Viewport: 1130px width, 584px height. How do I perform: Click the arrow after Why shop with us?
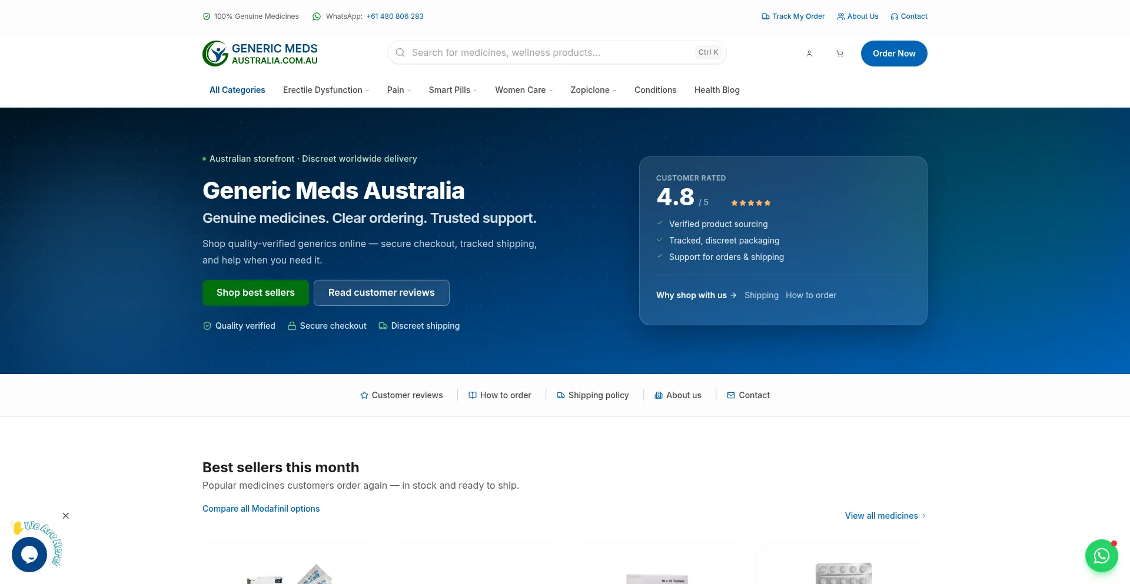733,295
